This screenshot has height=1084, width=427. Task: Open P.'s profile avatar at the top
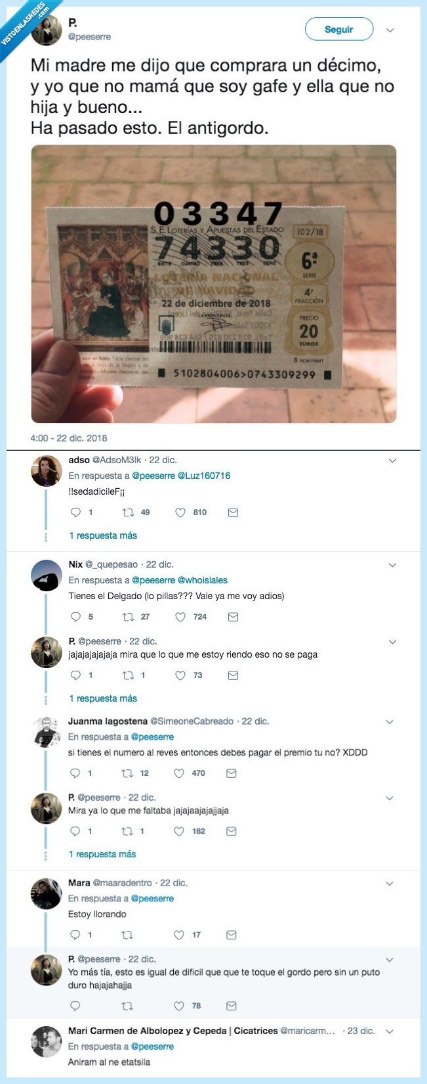46,30
